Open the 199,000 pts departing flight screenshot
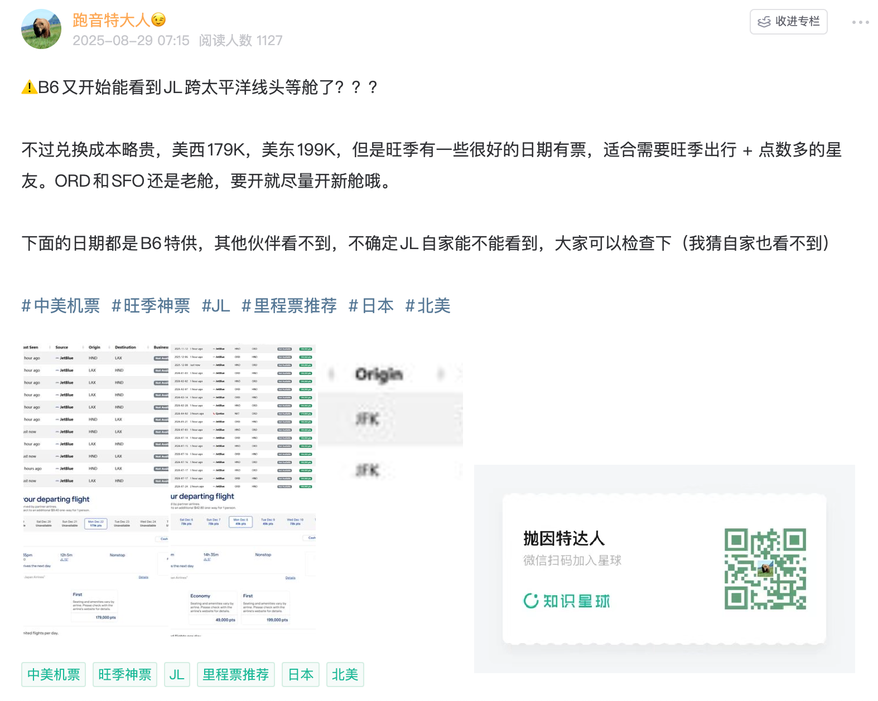 [x=243, y=563]
